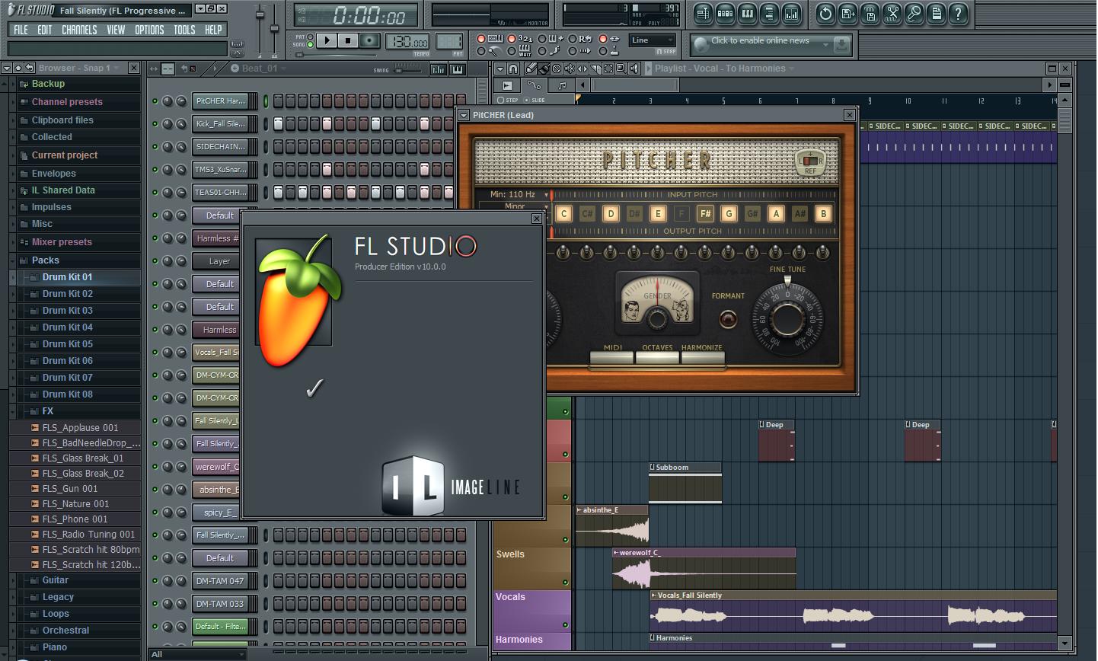Image resolution: width=1098 pixels, height=661 pixels.
Task: Mute the SIDECHAIN channel green LED
Action: pyautogui.click(x=155, y=146)
